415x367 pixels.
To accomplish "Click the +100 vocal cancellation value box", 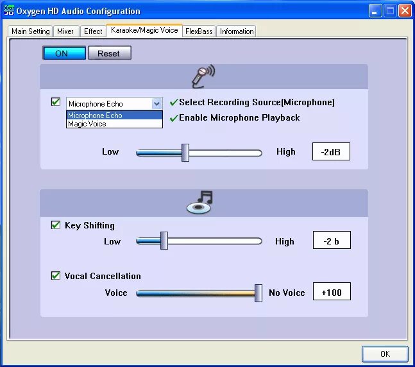I will [x=332, y=291].
